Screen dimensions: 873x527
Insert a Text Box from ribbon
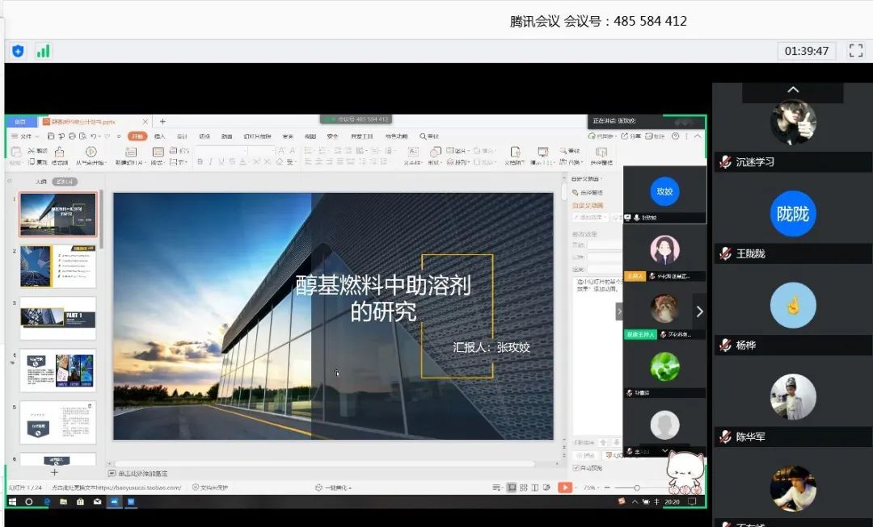412,155
